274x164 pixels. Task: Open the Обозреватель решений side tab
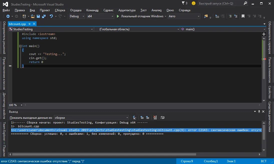4,38
